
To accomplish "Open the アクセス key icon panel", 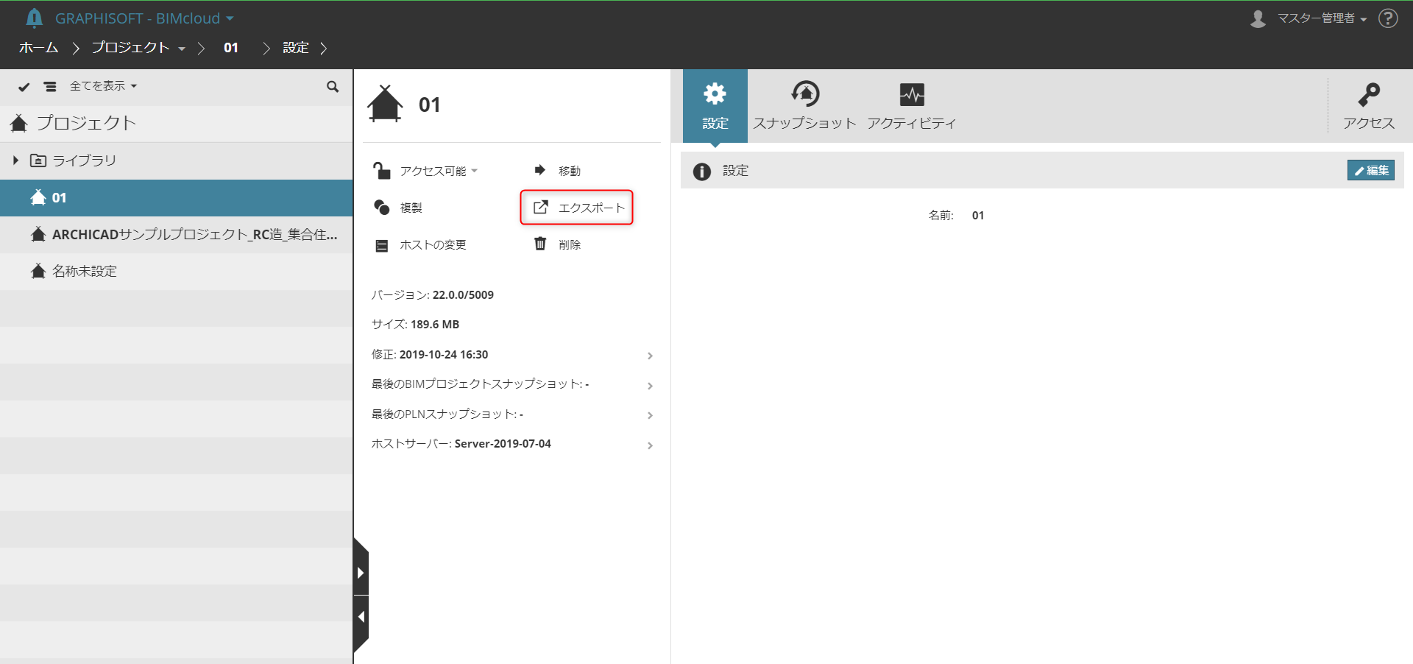I will pos(1369,106).
